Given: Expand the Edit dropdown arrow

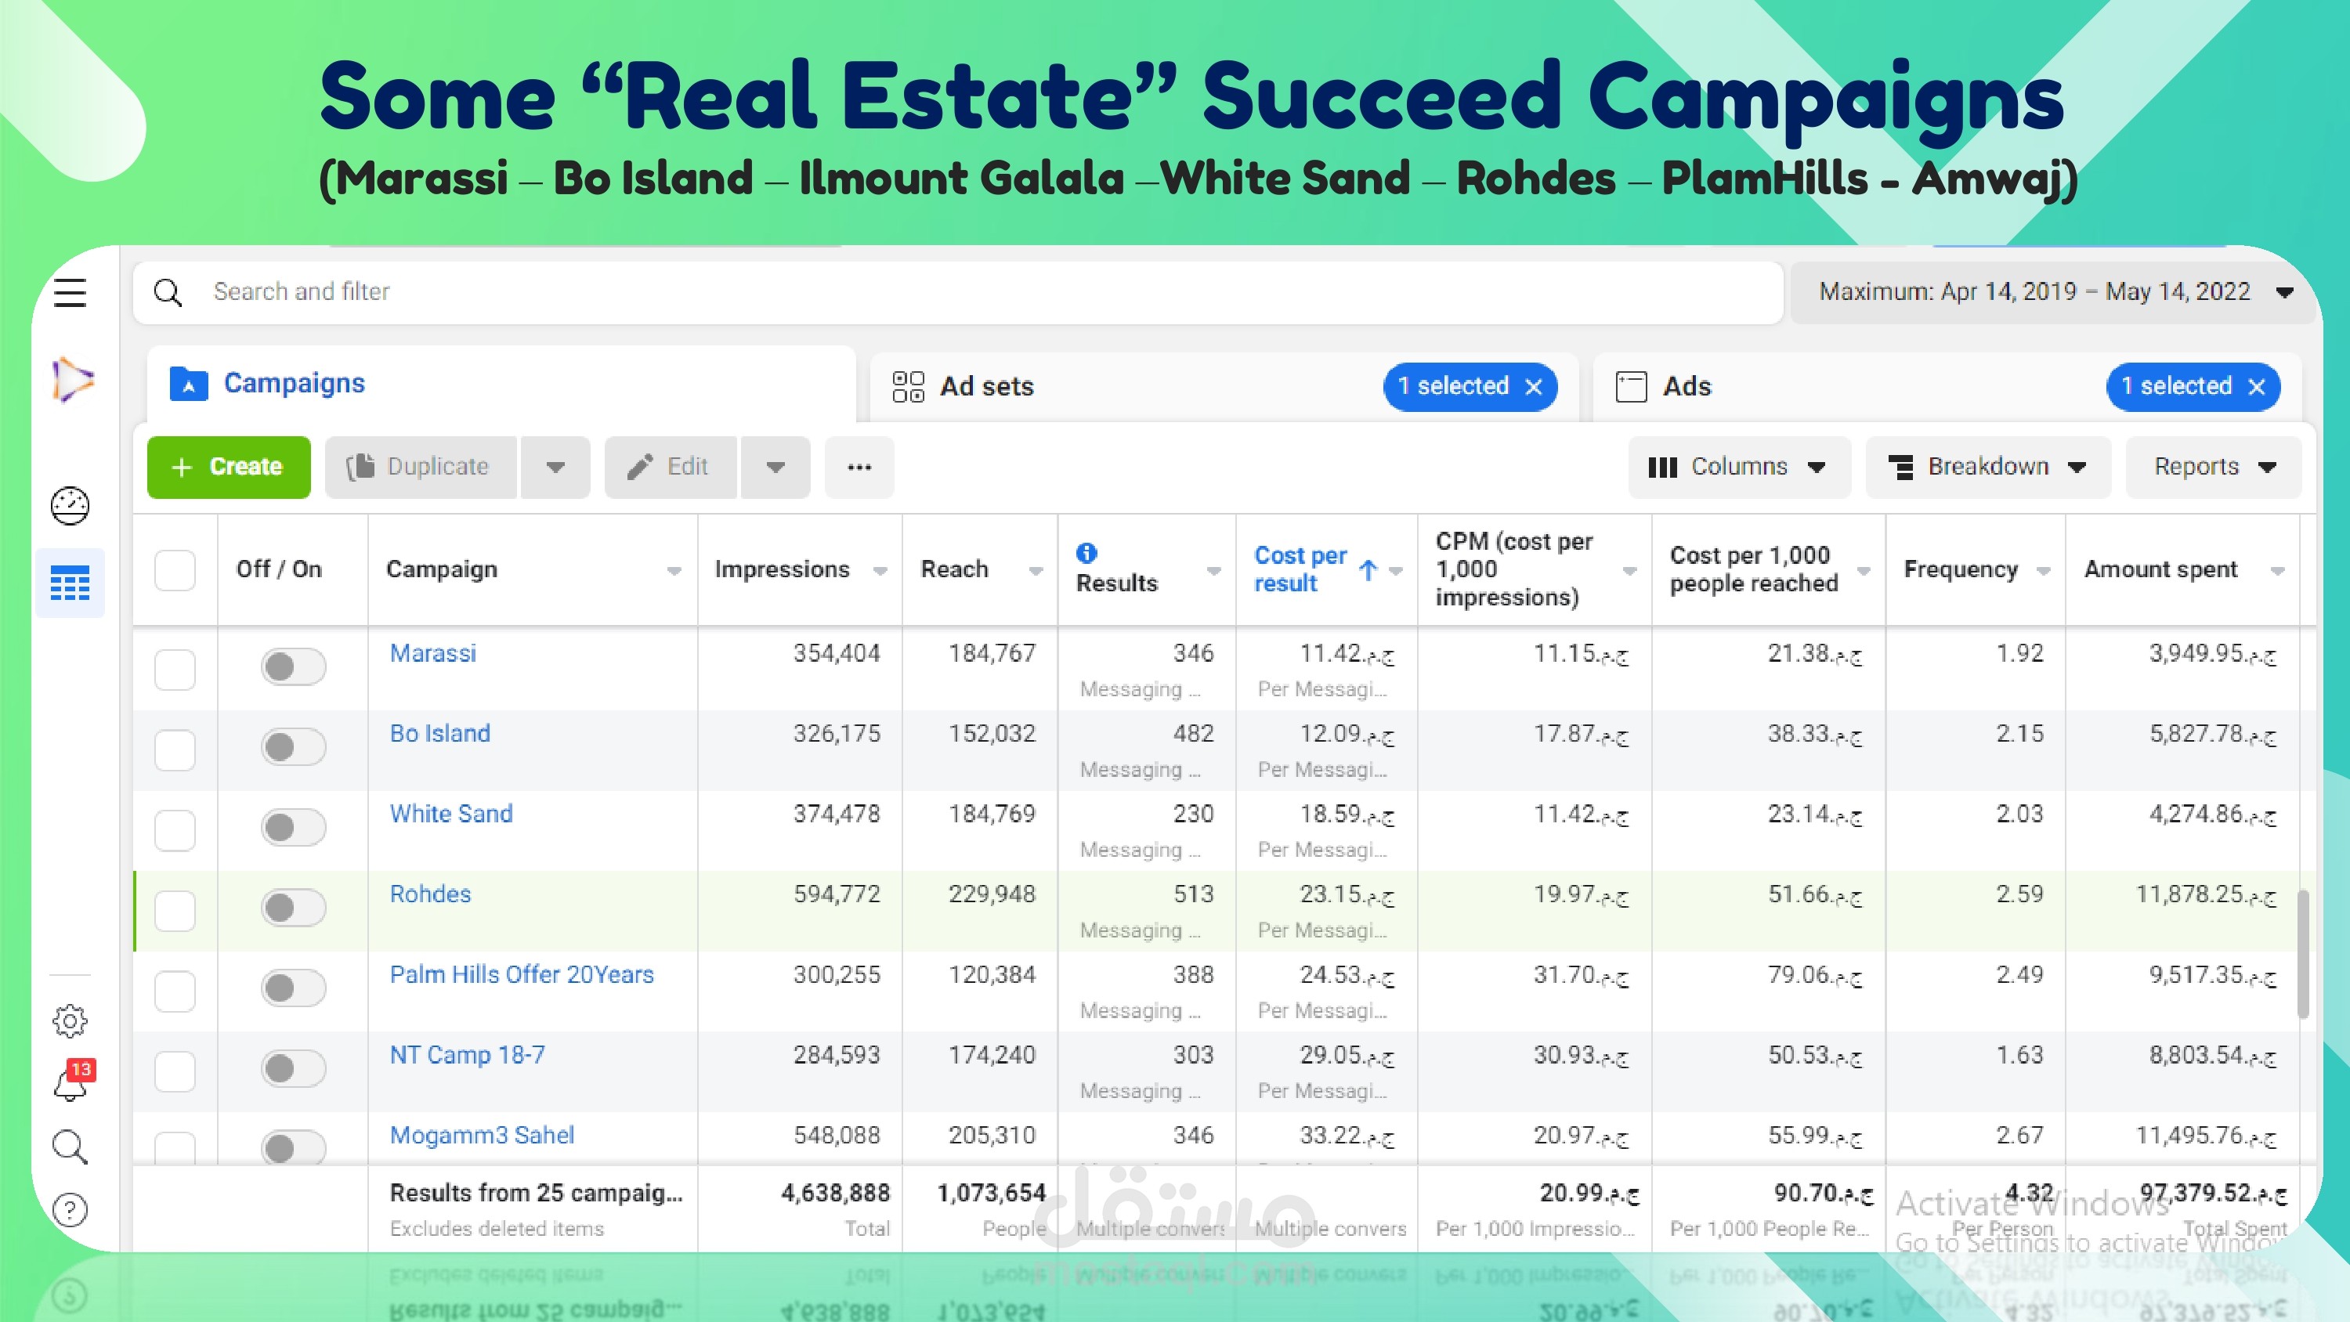Looking at the screenshot, I should 775,467.
